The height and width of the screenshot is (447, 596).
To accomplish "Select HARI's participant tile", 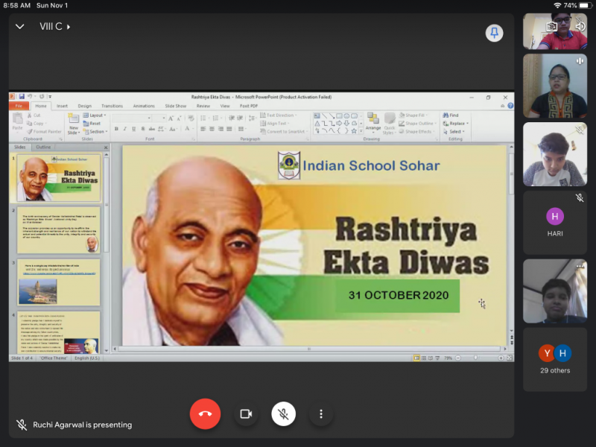I will [554, 223].
